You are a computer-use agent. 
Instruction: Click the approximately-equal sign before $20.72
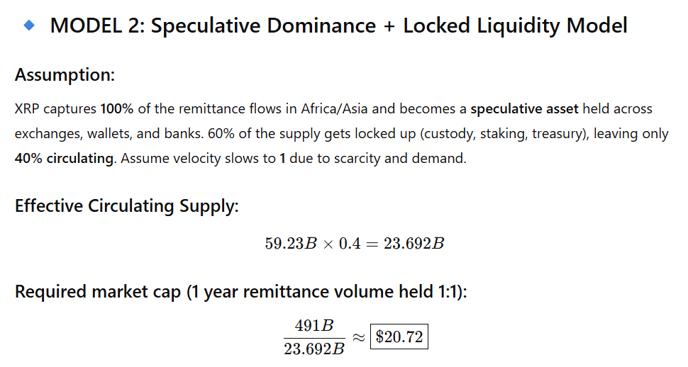pos(359,337)
